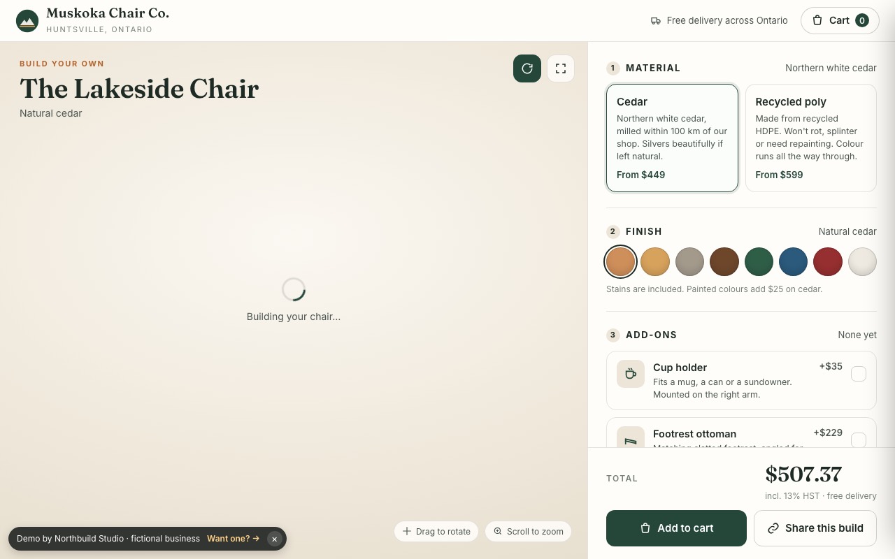Reset the chair view with the rotate icon
The image size is (895, 559).
527,68
